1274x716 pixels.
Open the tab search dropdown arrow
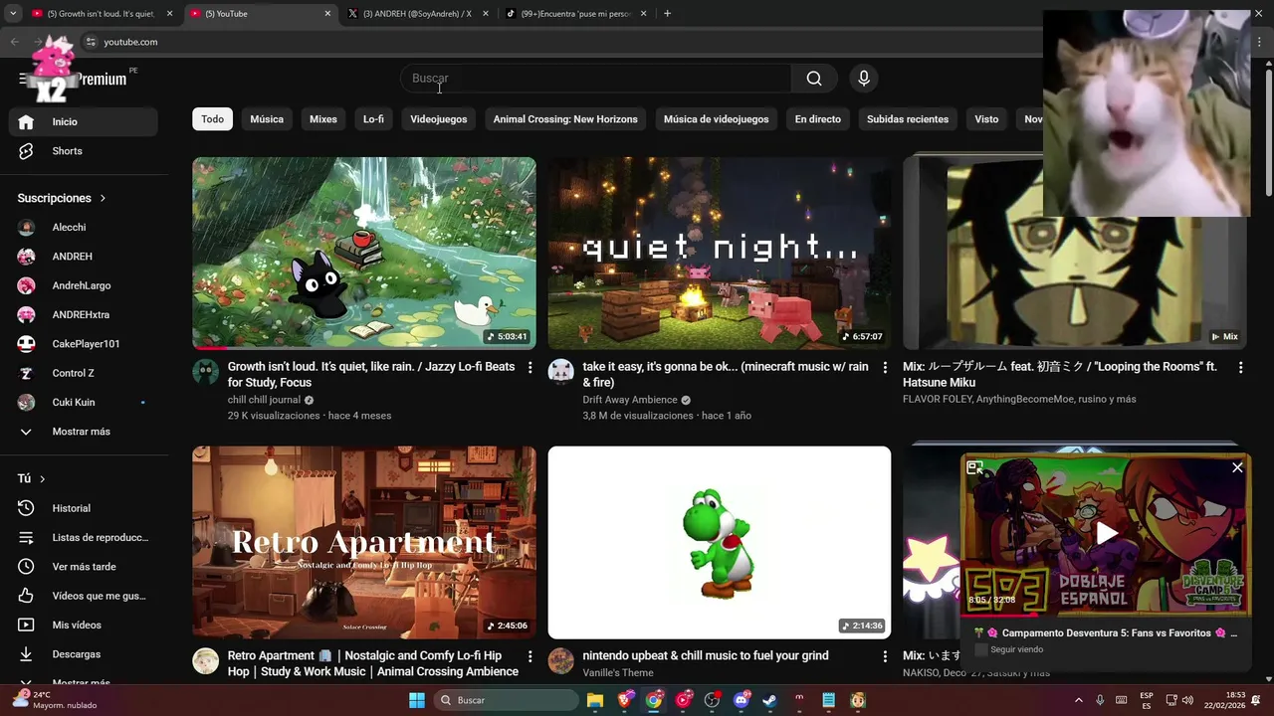[x=12, y=14]
